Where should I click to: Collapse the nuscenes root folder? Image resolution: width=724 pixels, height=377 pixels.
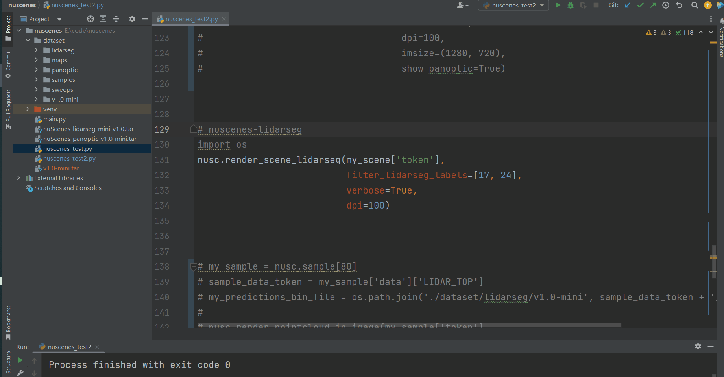point(19,30)
